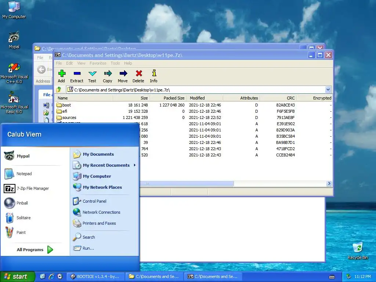This screenshot has height=282, width=376.
Task: Open Run... dialog from Start menu
Action: [x=83, y=248]
